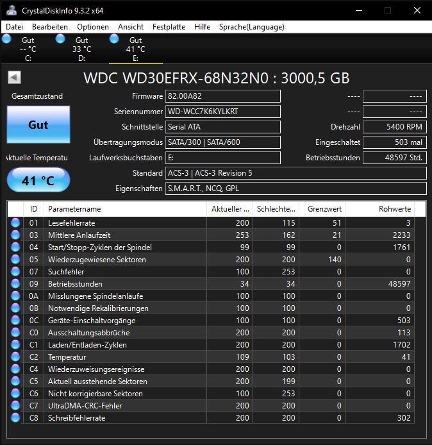Click worst value 162 in Mittlere Anlaufzeit row
This screenshot has height=445, width=432.
(x=288, y=235)
